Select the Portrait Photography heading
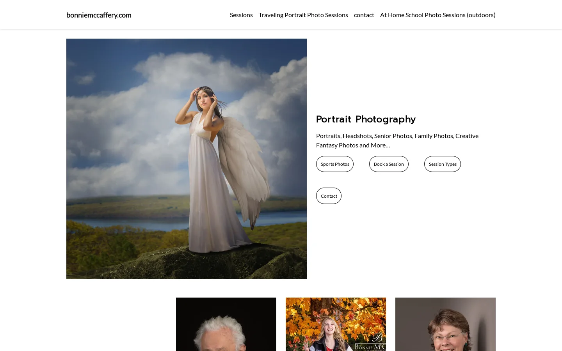Viewport: 562px width, 351px height. pyautogui.click(x=366, y=119)
